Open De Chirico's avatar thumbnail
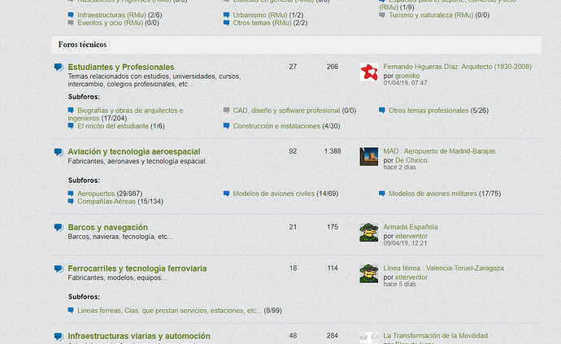The image size is (561, 344). click(368, 156)
